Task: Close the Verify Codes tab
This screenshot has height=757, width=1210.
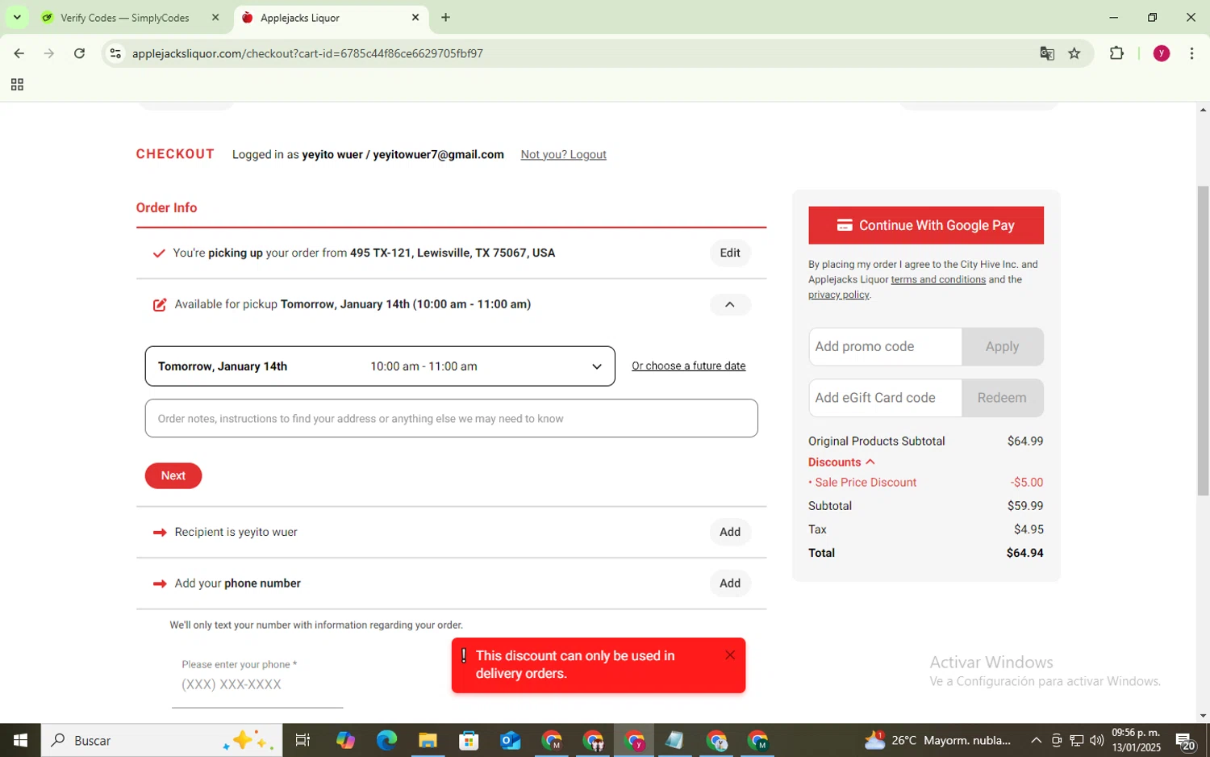Action: click(x=215, y=17)
